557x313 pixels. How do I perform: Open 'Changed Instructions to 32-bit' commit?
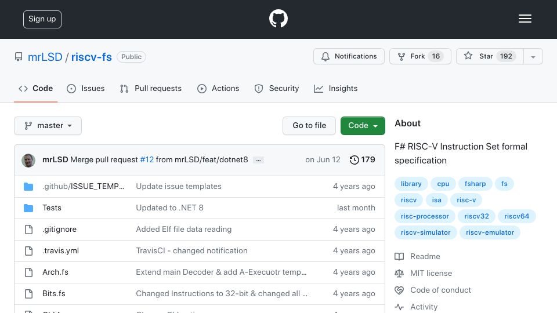(222, 293)
